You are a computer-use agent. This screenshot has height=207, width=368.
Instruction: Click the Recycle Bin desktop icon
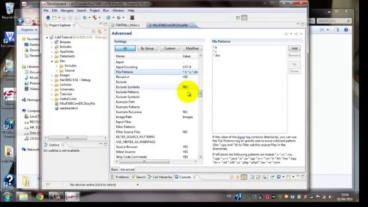click(x=9, y=10)
